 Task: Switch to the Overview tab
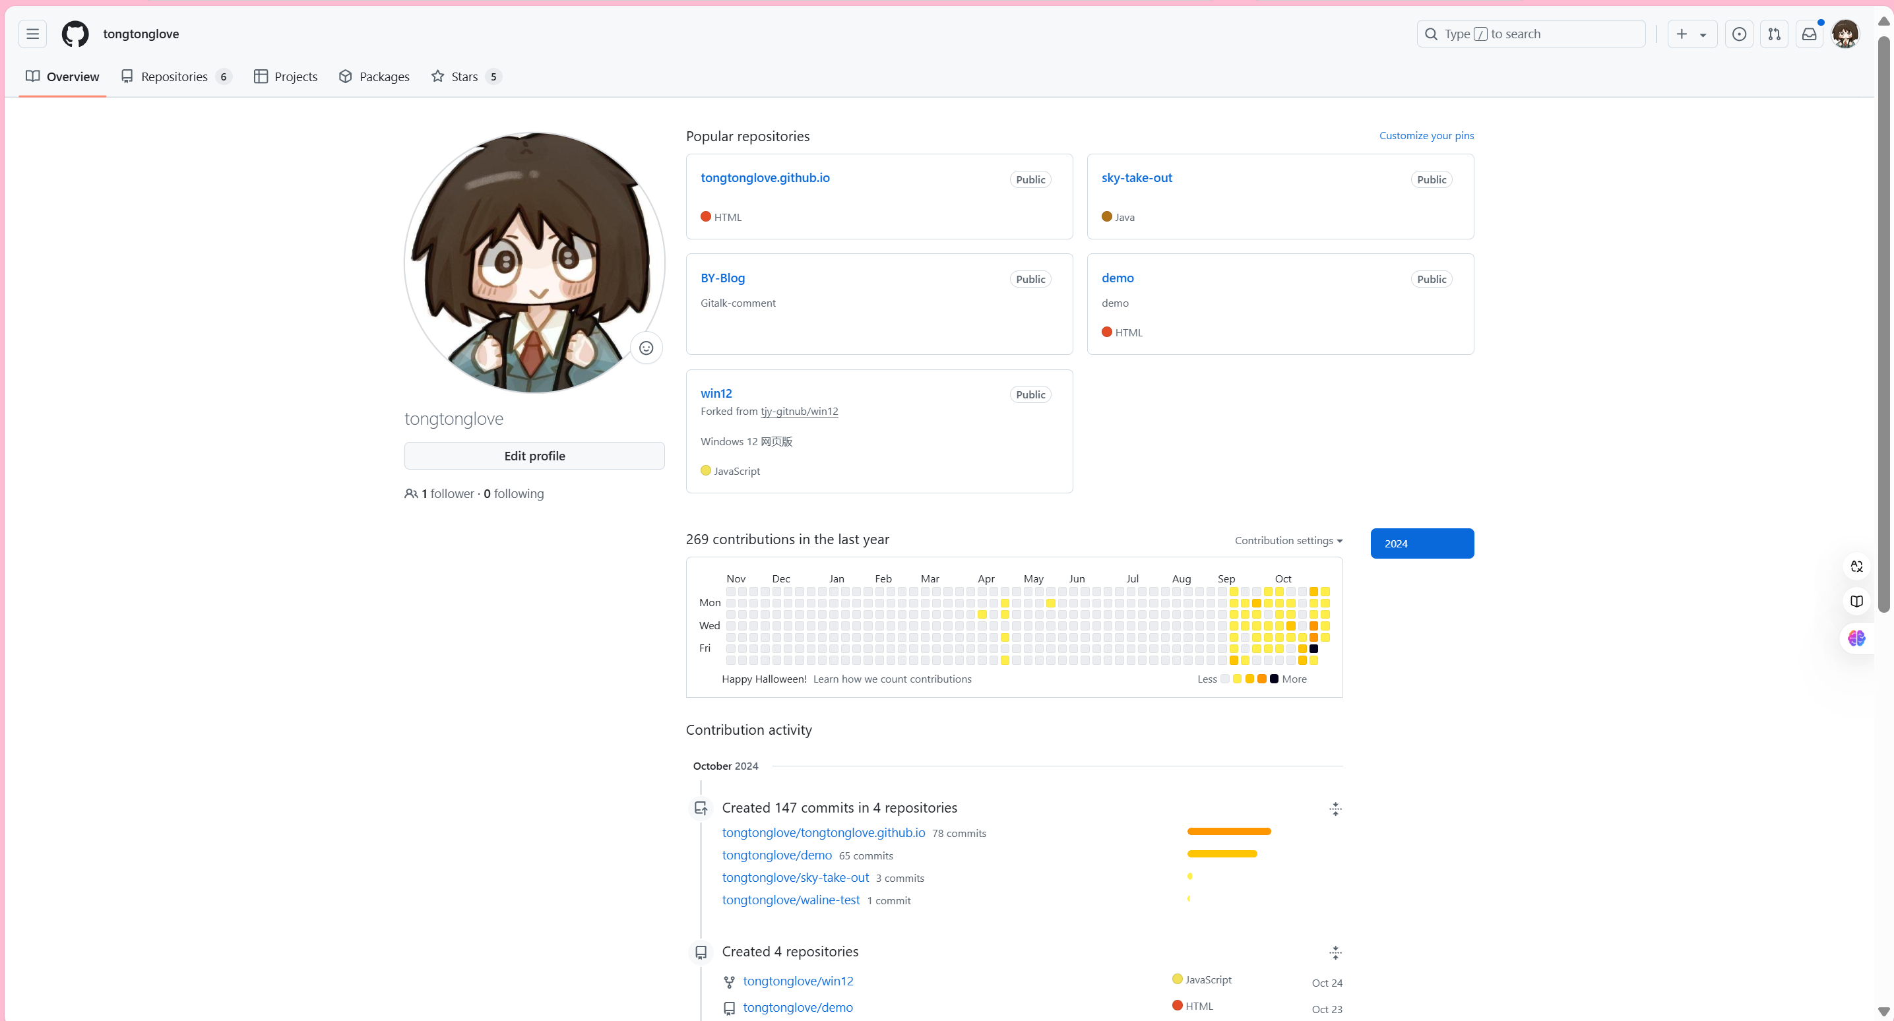63,77
